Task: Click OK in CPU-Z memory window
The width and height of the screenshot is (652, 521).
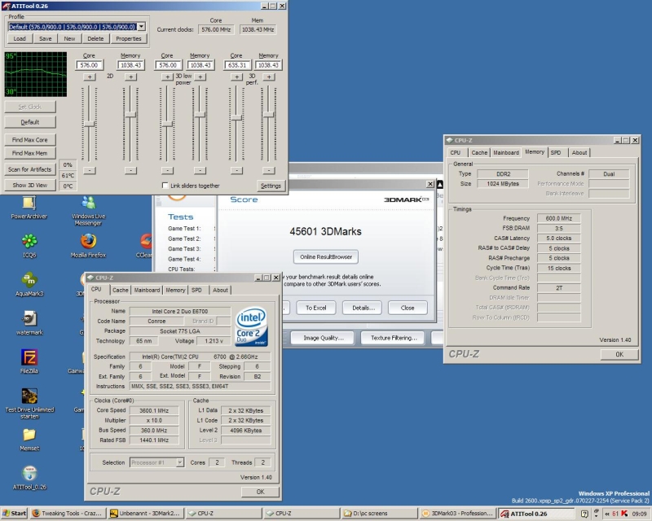Action: point(619,354)
